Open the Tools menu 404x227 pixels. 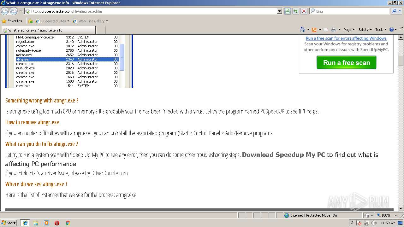[381, 30]
